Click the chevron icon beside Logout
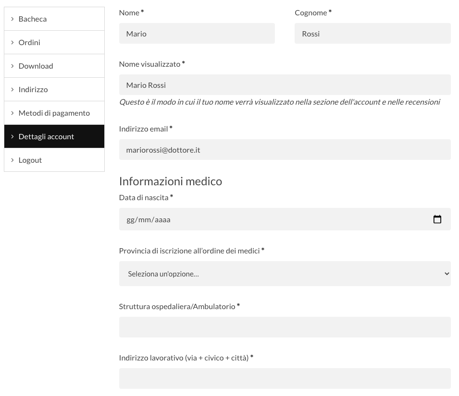This screenshot has width=459, height=396. tap(12, 160)
